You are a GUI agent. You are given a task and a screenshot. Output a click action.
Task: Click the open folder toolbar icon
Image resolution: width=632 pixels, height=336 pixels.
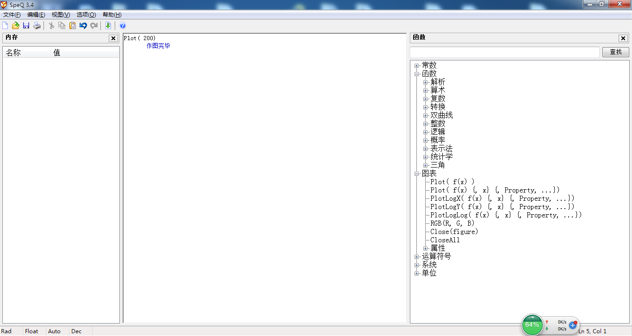point(16,26)
